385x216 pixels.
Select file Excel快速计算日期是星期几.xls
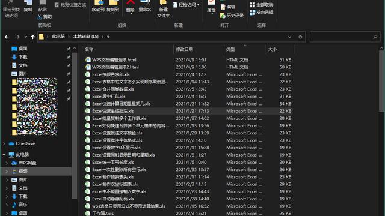pos(188,104)
